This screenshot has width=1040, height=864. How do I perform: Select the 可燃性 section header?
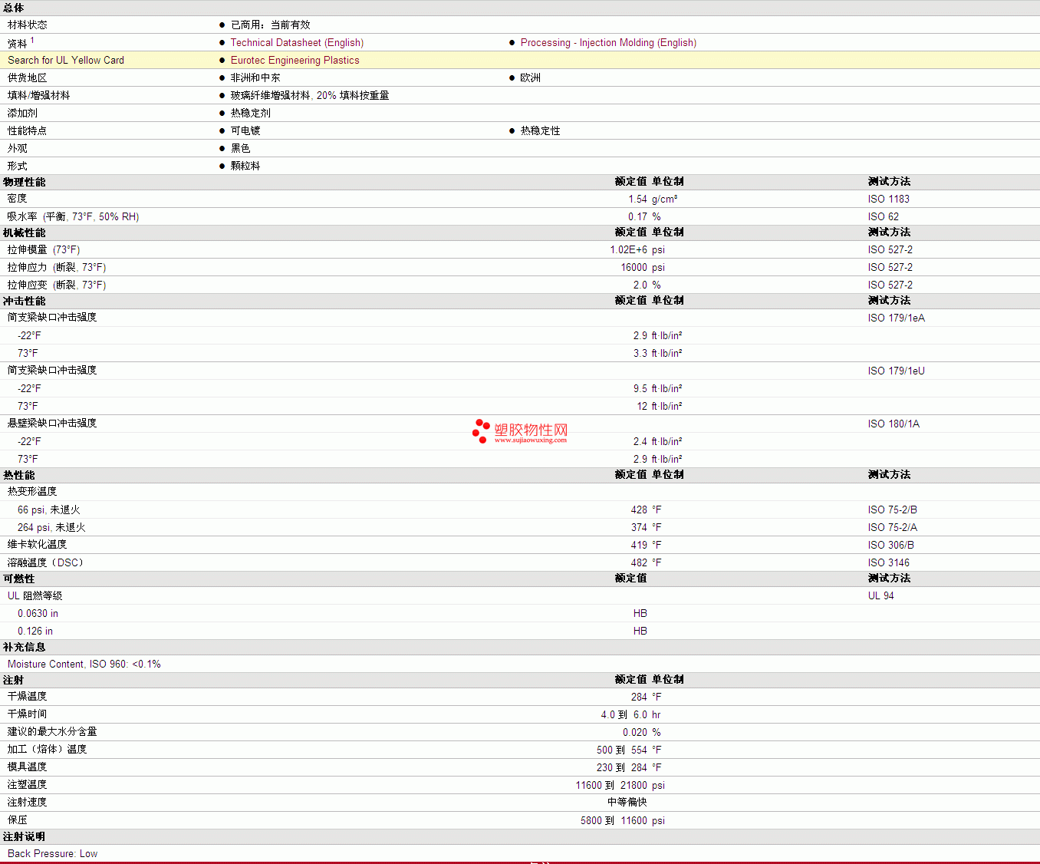click(19, 579)
